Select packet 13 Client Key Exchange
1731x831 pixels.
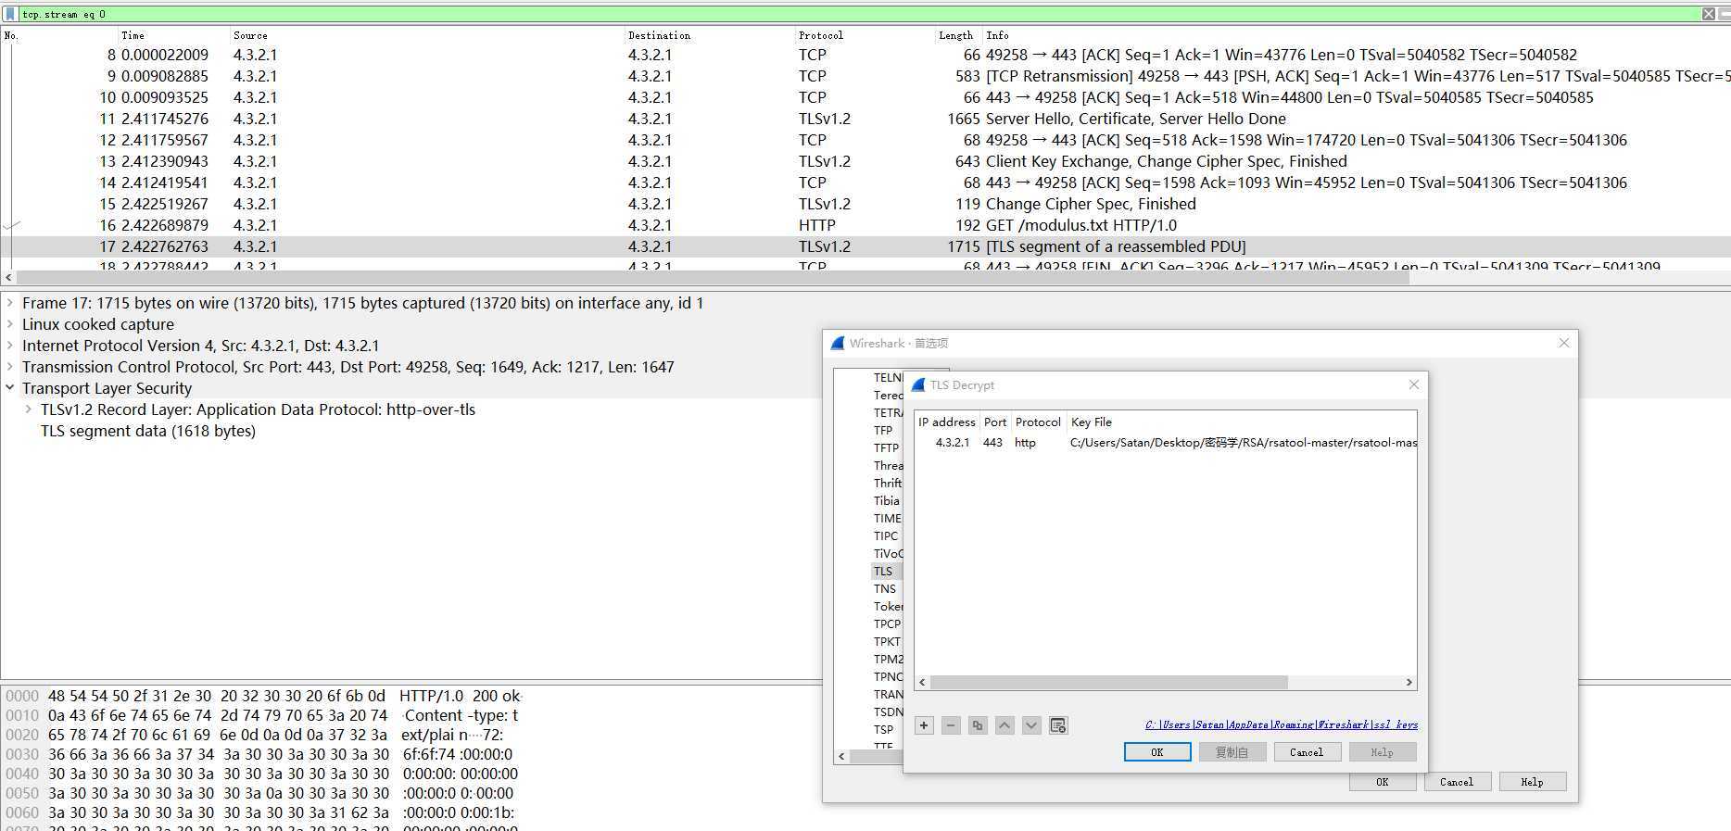pos(865,161)
